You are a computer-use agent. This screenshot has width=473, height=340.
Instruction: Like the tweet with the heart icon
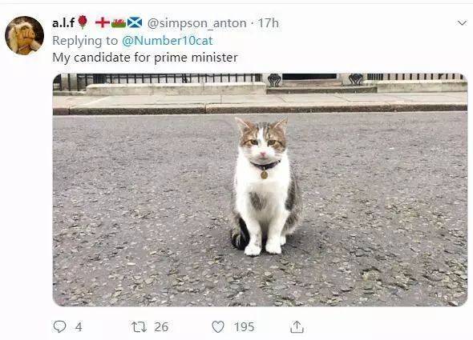click(218, 326)
